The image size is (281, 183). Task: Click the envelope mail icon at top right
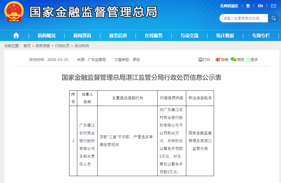point(273,6)
